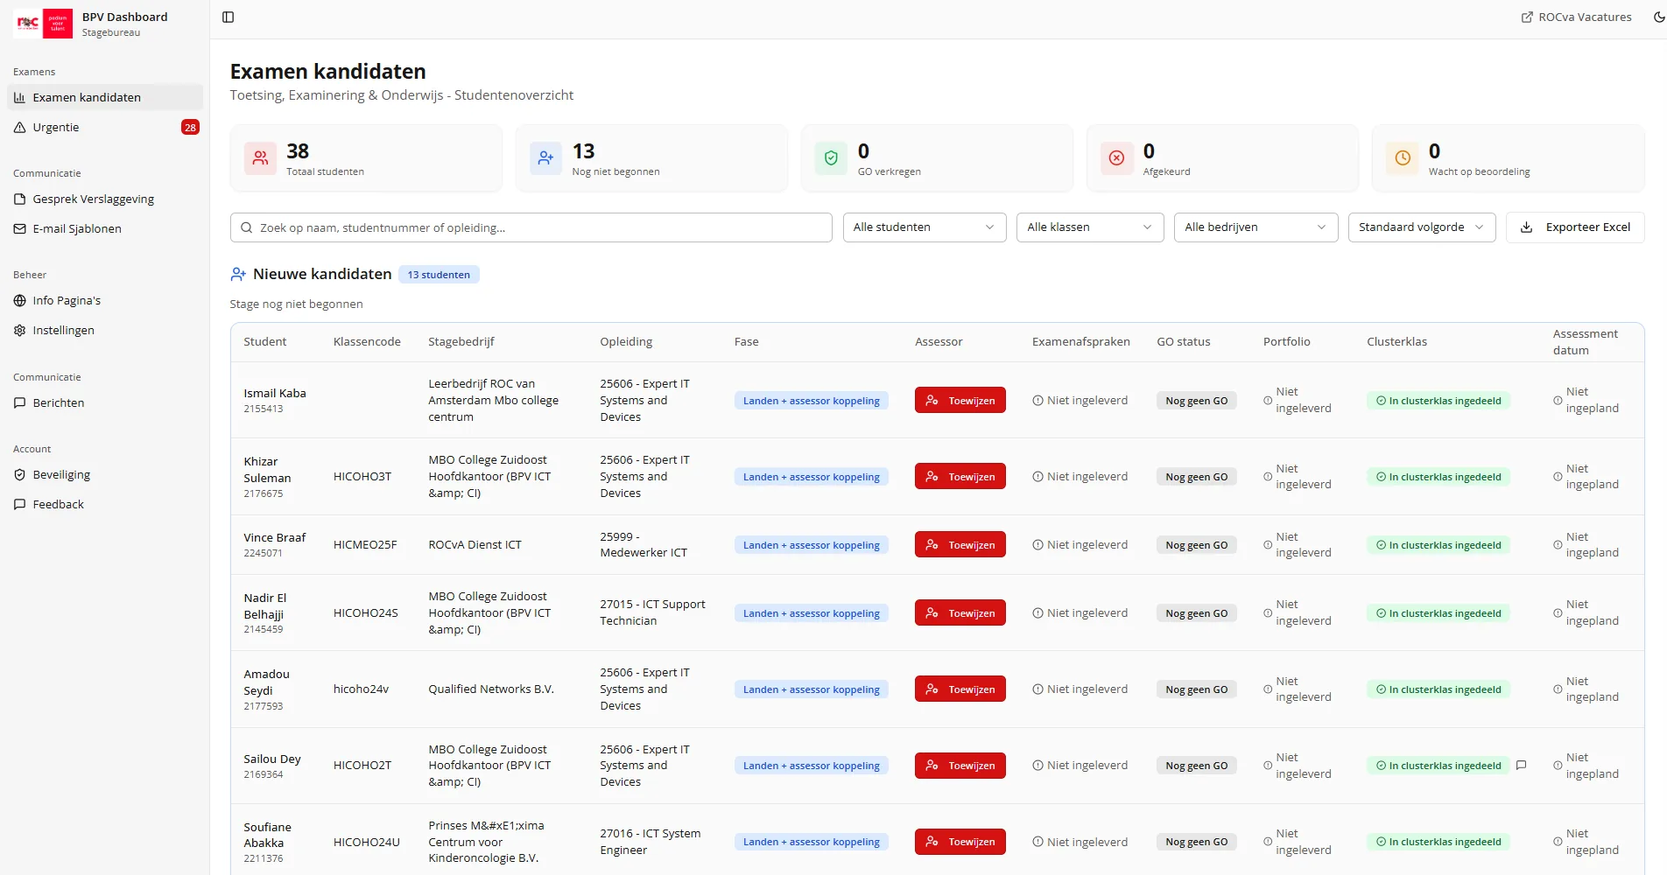Viewport: 1667px width, 875px height.
Task: Open Instellingen menu item
Action: 105,331
